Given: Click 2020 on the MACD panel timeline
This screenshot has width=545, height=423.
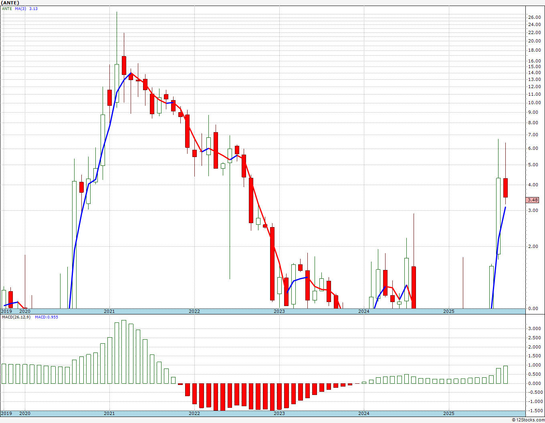Looking at the screenshot, I should [25, 413].
